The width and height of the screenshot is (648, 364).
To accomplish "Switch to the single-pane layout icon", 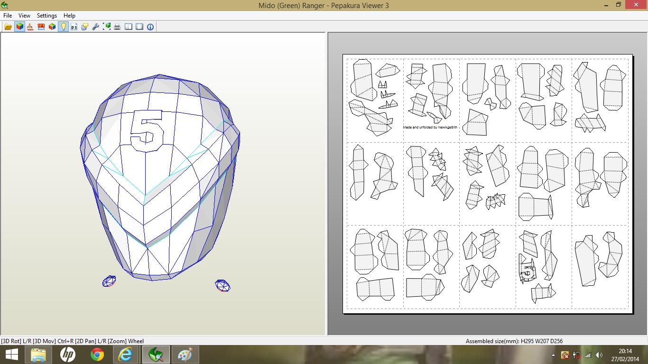I will pyautogui.click(x=139, y=27).
